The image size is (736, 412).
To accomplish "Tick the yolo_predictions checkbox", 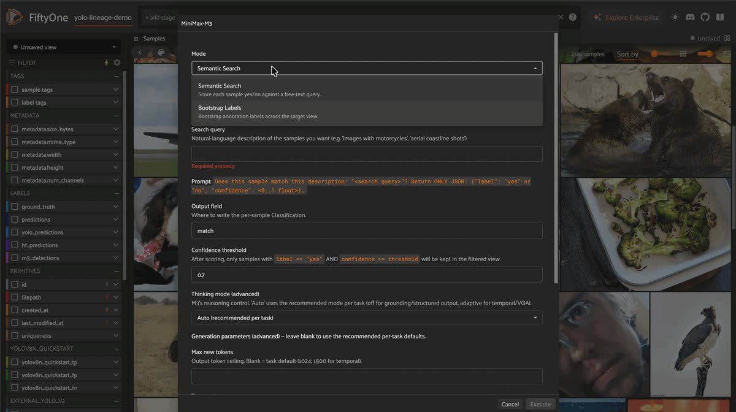I will pyautogui.click(x=15, y=232).
